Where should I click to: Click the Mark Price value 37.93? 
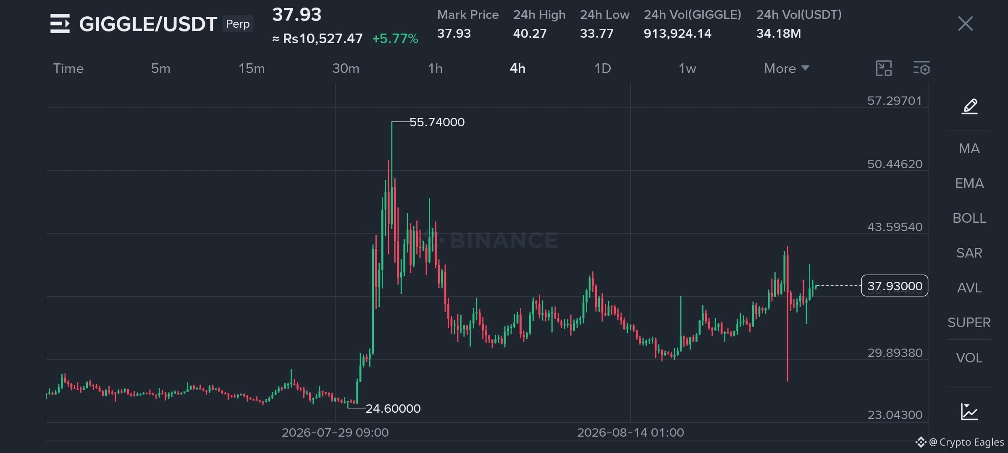(454, 34)
